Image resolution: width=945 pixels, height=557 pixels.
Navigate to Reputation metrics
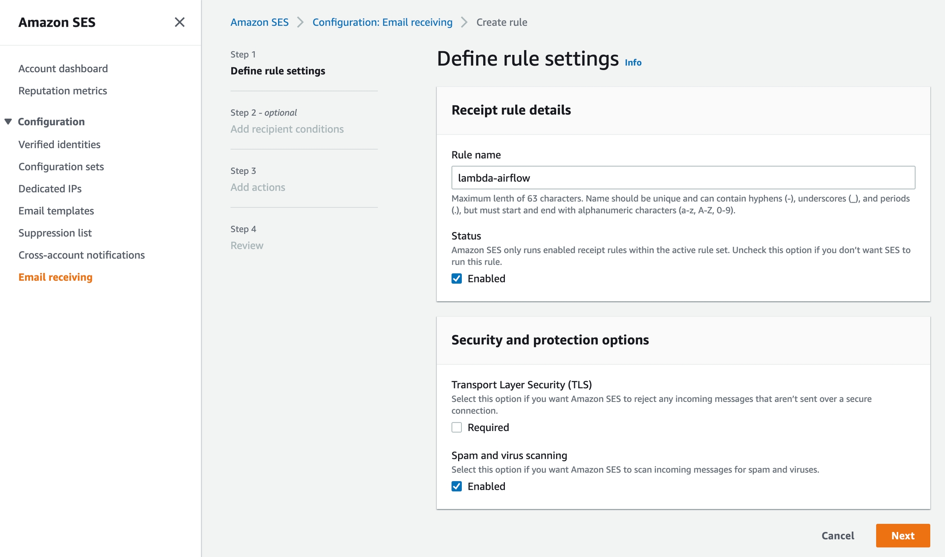pyautogui.click(x=63, y=91)
